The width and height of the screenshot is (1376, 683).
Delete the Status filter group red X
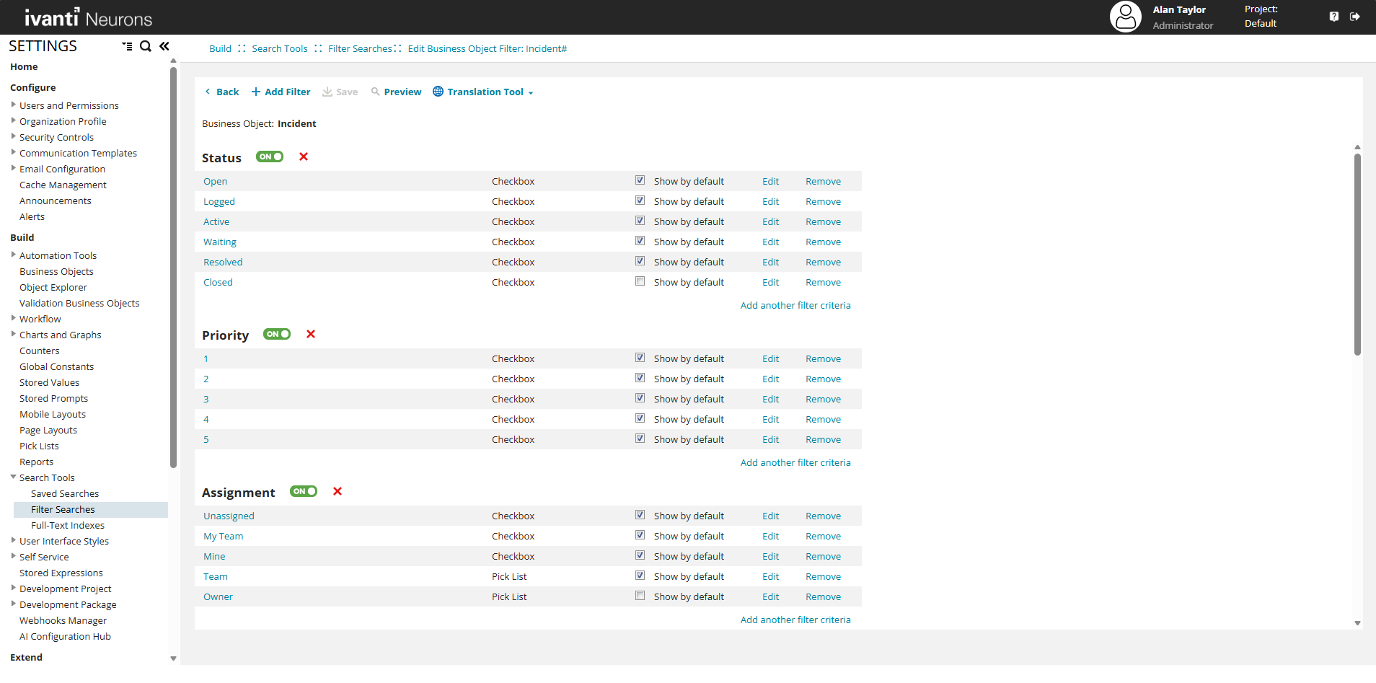[x=304, y=157]
